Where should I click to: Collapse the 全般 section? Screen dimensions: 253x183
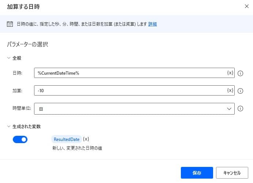[9, 58]
